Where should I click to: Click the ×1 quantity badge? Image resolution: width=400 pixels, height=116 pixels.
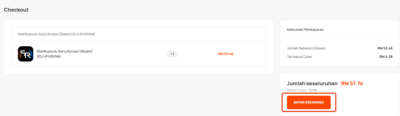172,54
